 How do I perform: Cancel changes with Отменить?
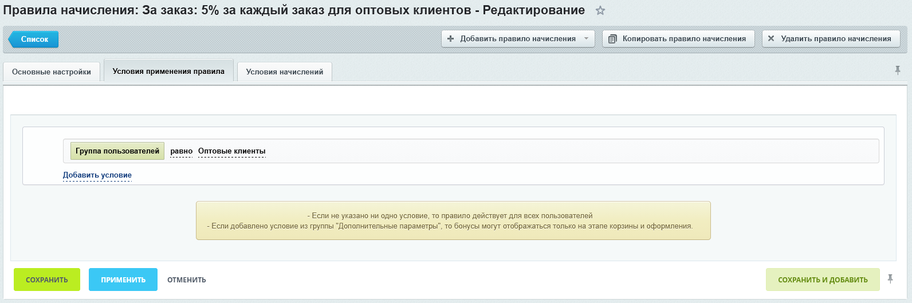(x=187, y=280)
